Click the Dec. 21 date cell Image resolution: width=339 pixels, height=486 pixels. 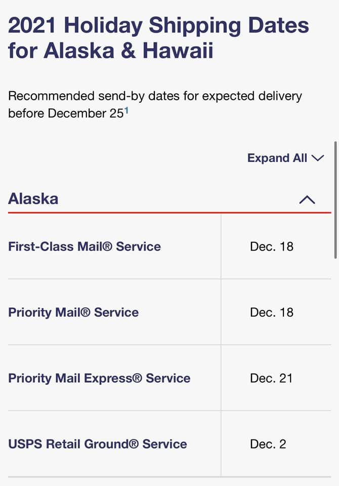[271, 378]
